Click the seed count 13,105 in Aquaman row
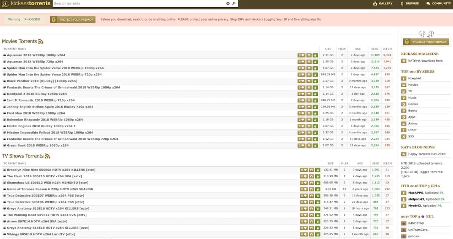This screenshot has height=239, width=453. [x=375, y=55]
